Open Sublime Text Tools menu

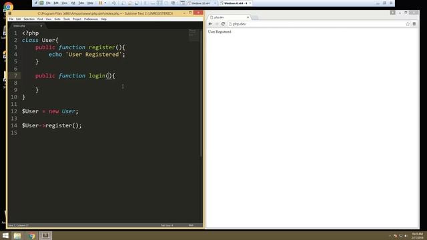click(67, 19)
